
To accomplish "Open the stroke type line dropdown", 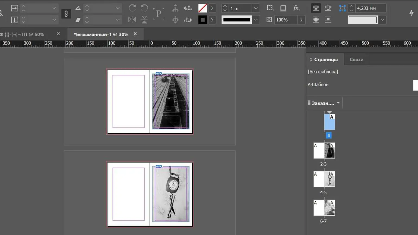I will point(256,20).
